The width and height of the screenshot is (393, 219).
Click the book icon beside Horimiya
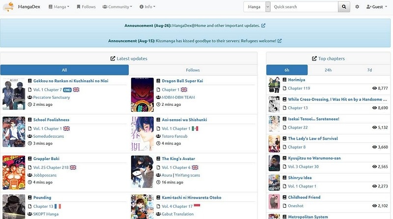pyautogui.click(x=284, y=80)
